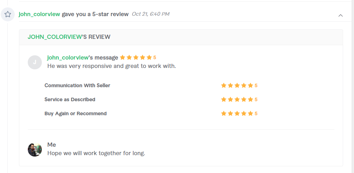Click the third star for Service as Described

click(x=237, y=99)
